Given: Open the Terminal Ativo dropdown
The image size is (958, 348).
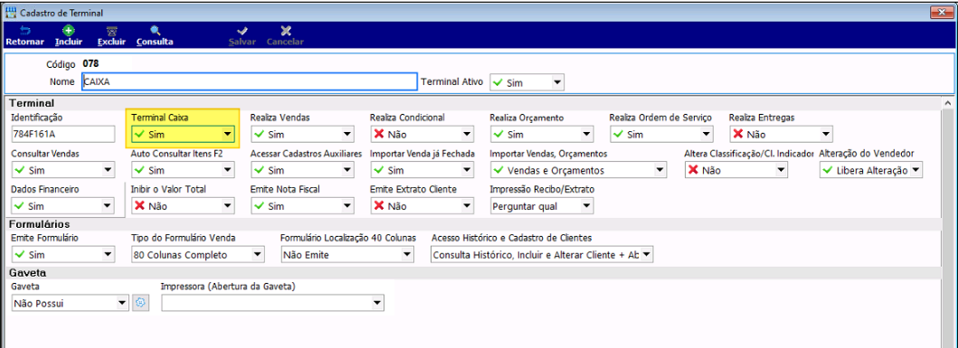Looking at the screenshot, I should 527,82.
